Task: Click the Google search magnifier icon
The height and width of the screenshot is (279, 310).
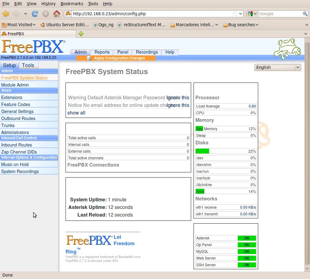Action: (305, 14)
